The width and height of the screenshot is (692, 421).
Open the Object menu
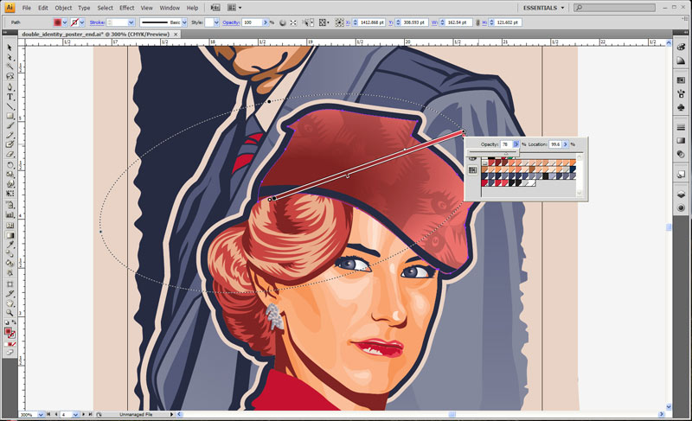[63, 8]
